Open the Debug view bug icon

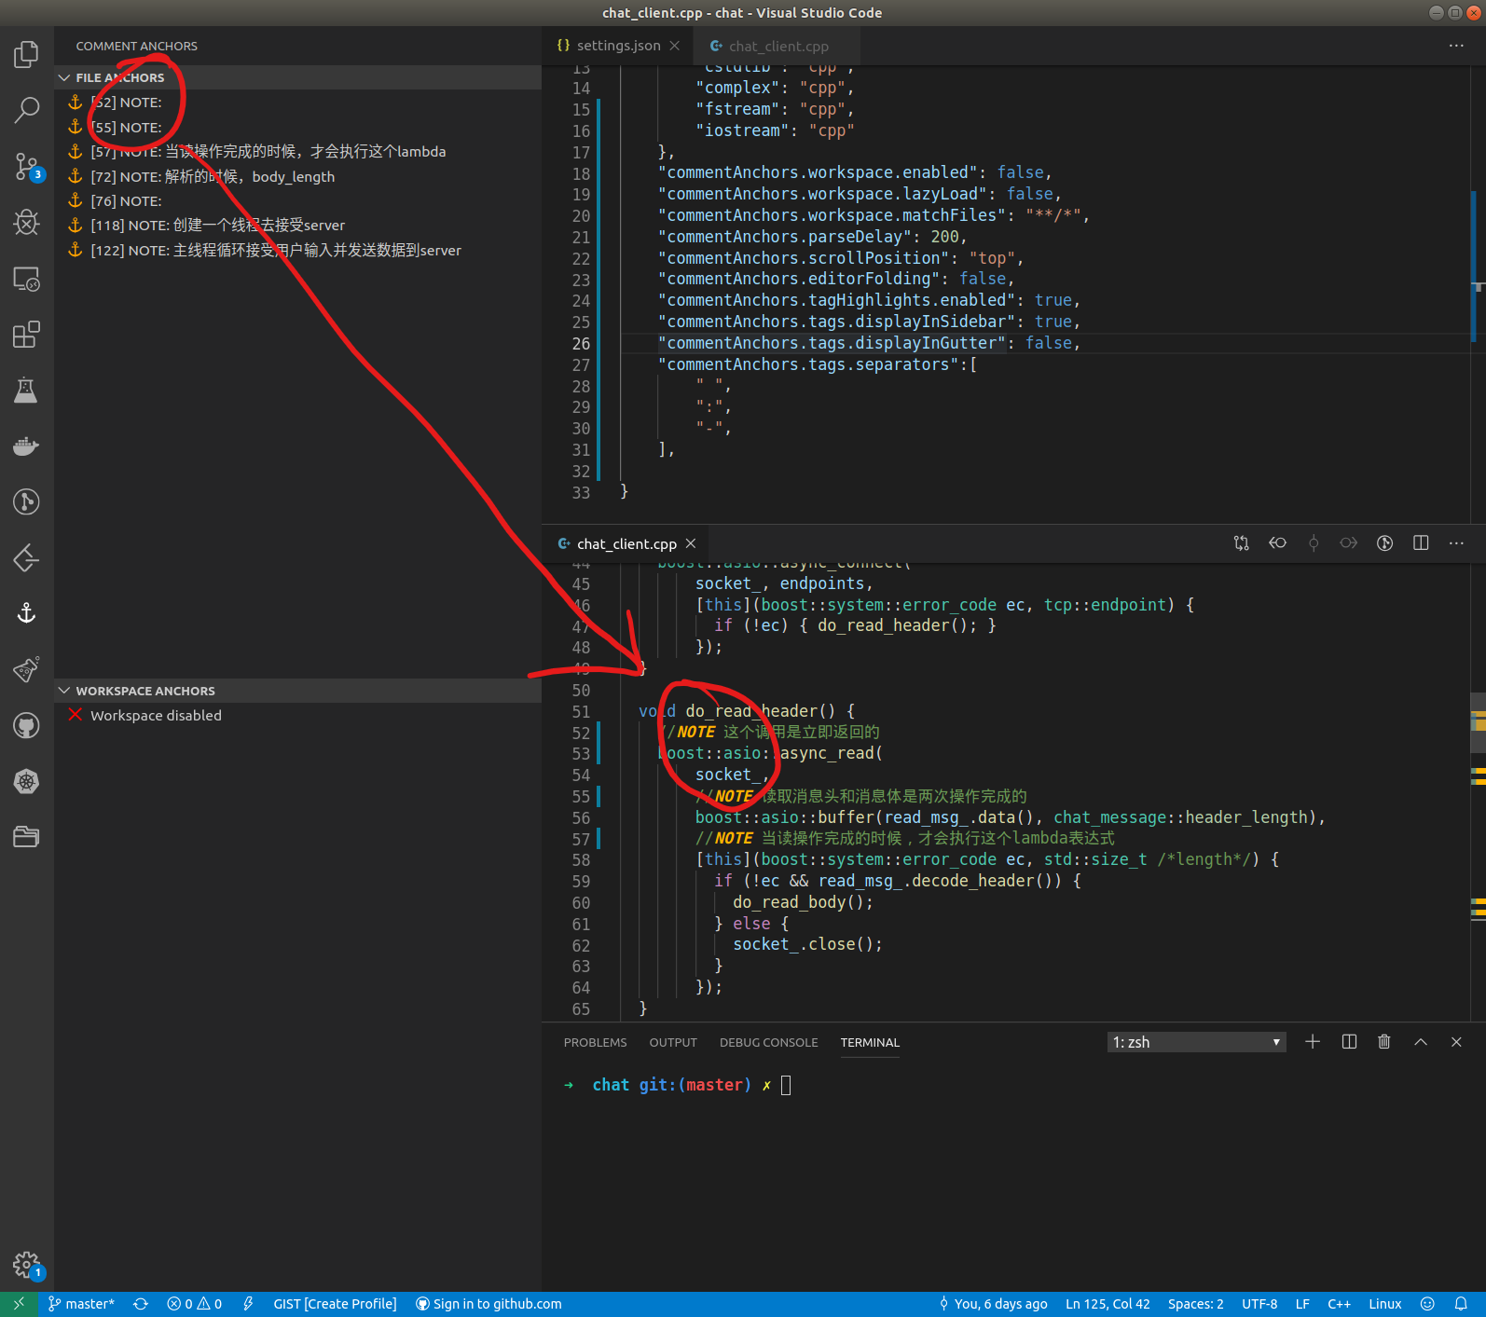pyautogui.click(x=26, y=223)
